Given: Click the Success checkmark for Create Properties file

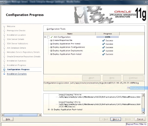Looking at the screenshot, I should click(x=103, y=40).
